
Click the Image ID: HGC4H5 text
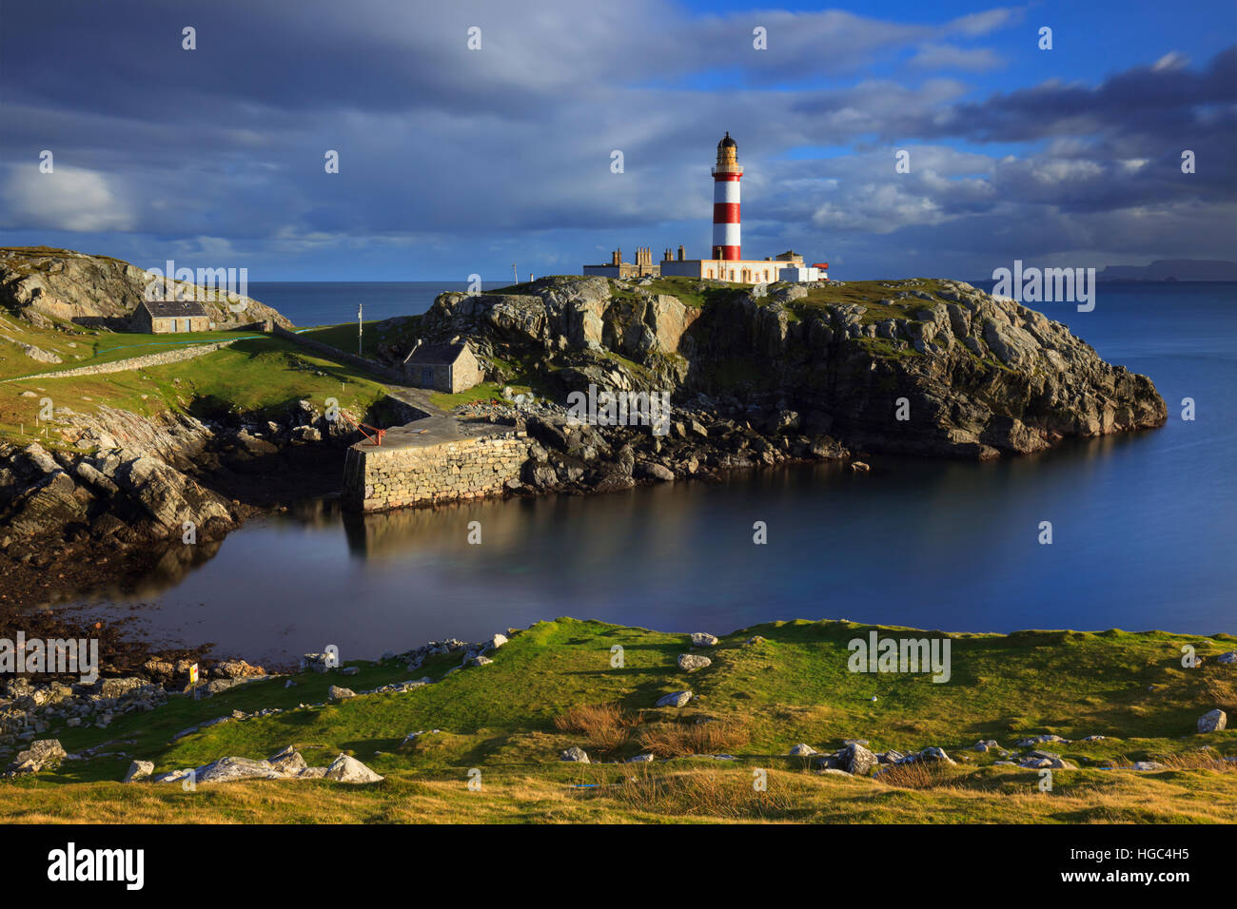(x=1130, y=854)
